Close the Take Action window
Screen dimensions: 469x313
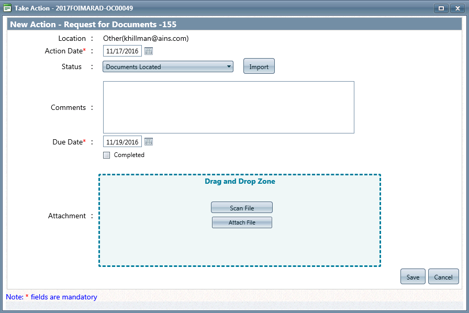pos(457,8)
